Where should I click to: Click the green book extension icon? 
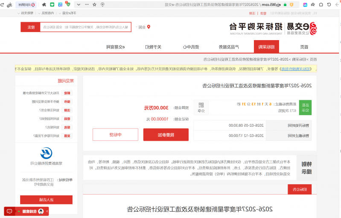pos(52,5)
